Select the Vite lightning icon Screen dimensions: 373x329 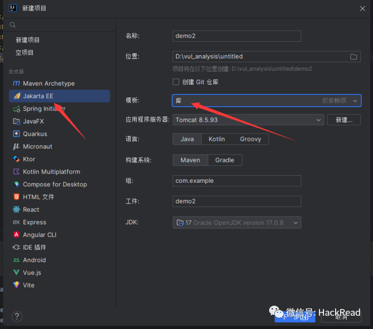[16, 285]
